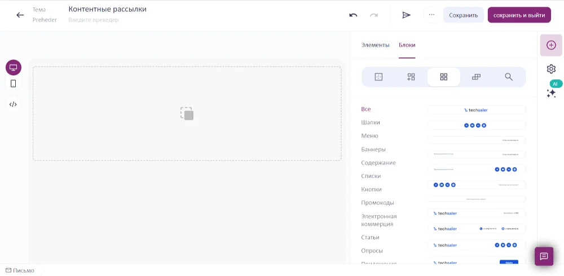Switch to desktop preview mode

14,68
